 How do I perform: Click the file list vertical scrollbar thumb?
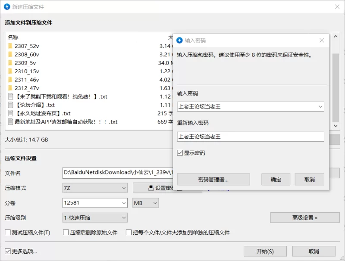click(336, 87)
